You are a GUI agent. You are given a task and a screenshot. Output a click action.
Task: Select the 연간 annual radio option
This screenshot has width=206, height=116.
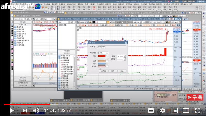click(124, 22)
